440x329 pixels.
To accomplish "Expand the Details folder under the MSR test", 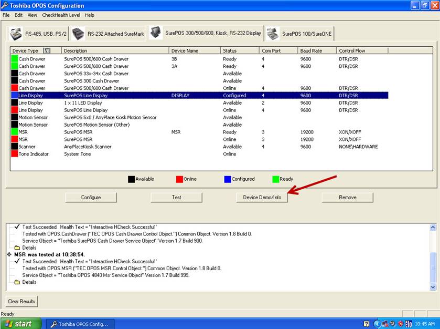I will coord(17,282).
